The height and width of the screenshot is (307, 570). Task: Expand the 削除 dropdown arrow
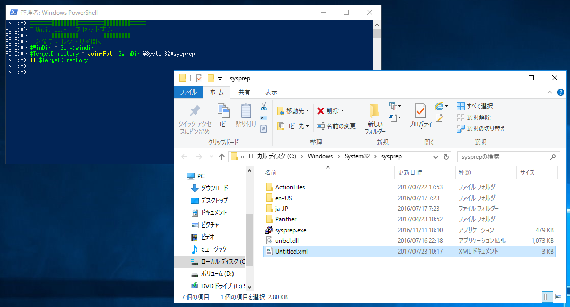[x=343, y=110]
